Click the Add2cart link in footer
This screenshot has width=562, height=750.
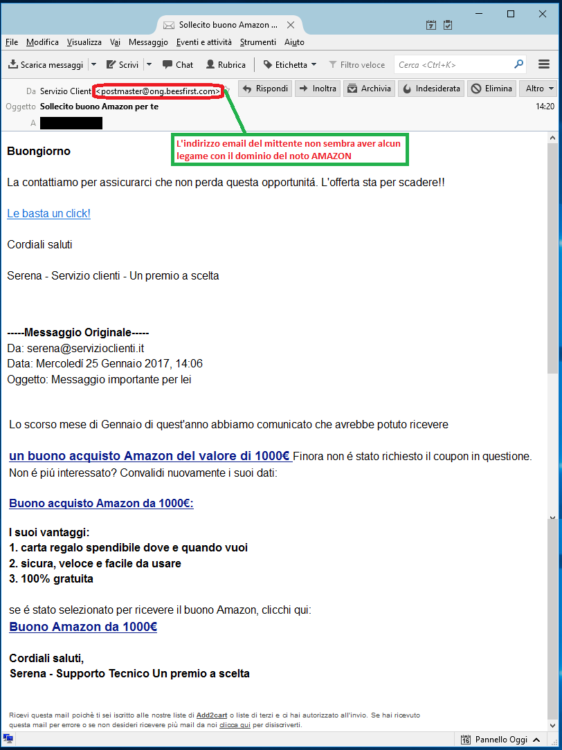tap(211, 715)
